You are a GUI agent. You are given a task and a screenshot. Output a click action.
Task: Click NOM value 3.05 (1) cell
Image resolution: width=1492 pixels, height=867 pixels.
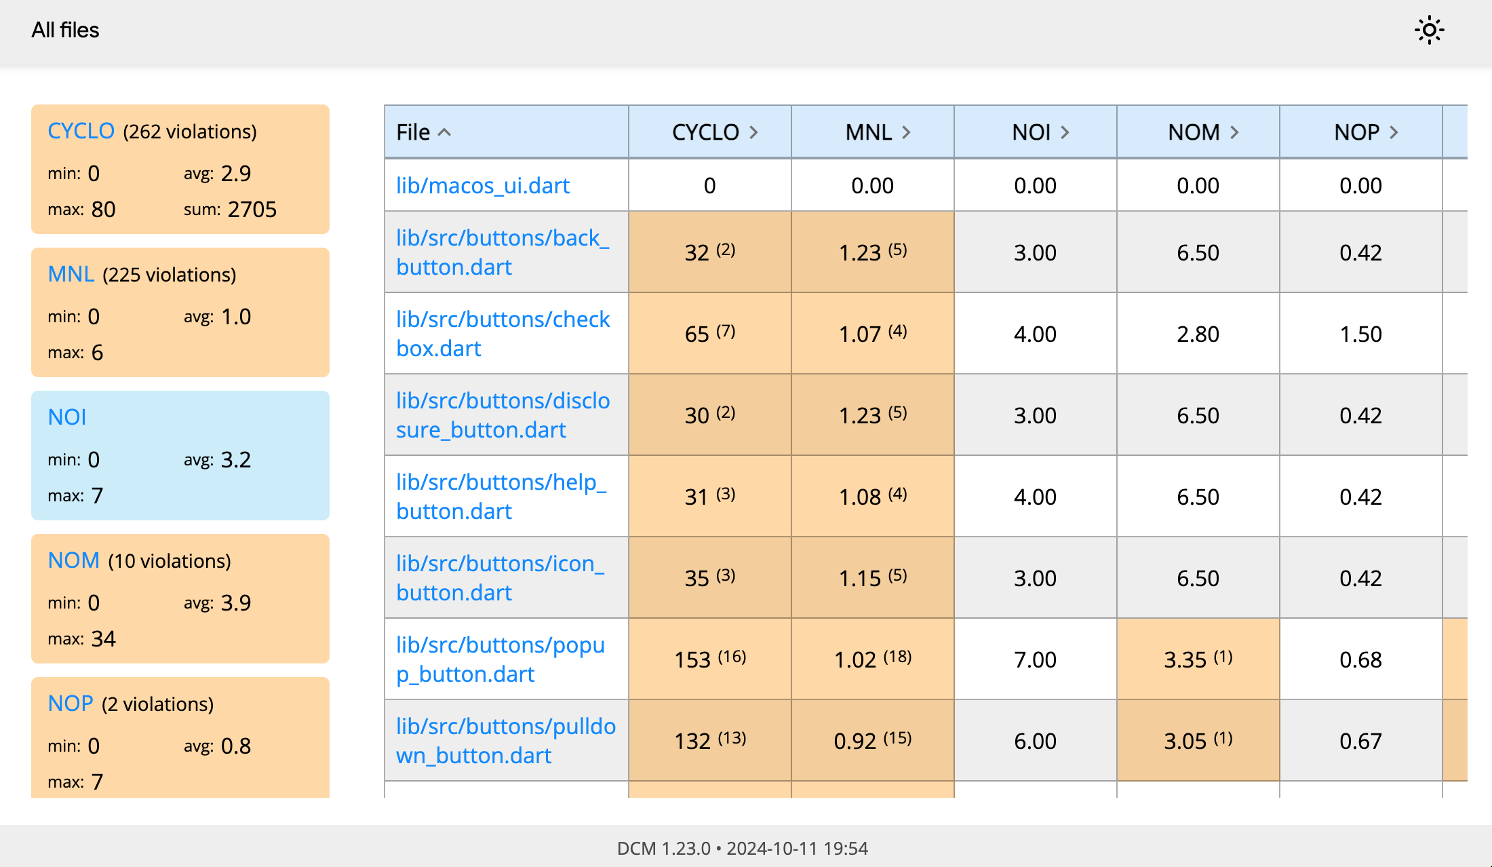point(1198,740)
